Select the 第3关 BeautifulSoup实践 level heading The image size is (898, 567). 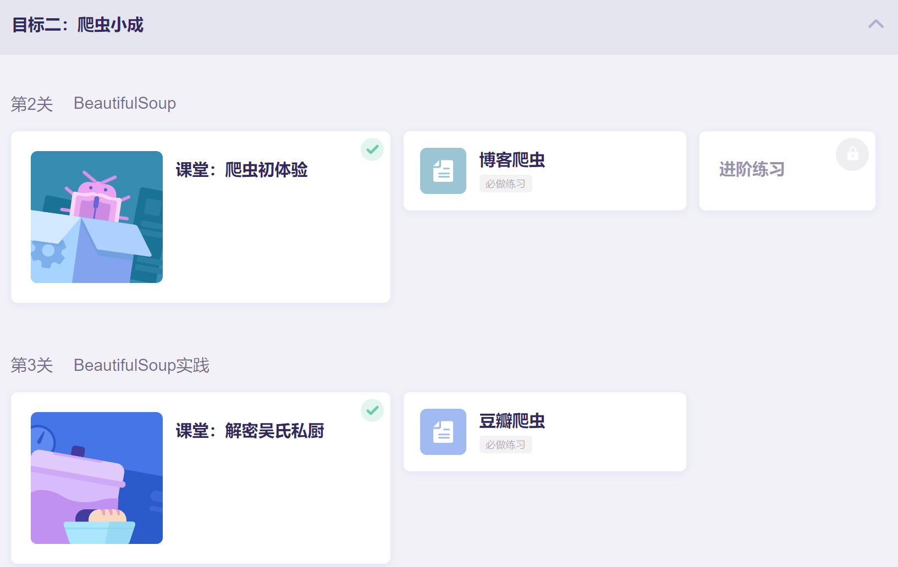click(x=110, y=365)
